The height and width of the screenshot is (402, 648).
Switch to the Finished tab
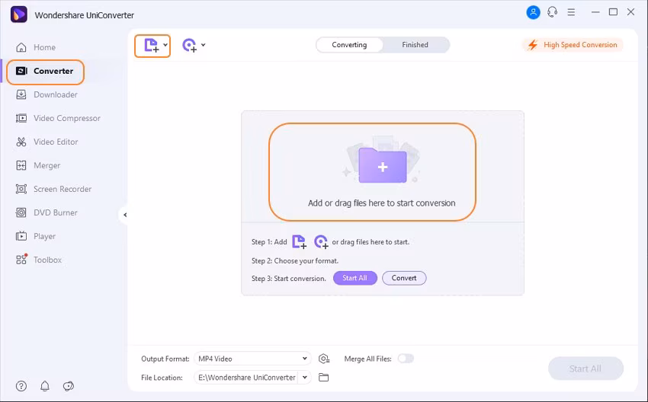[x=415, y=45]
